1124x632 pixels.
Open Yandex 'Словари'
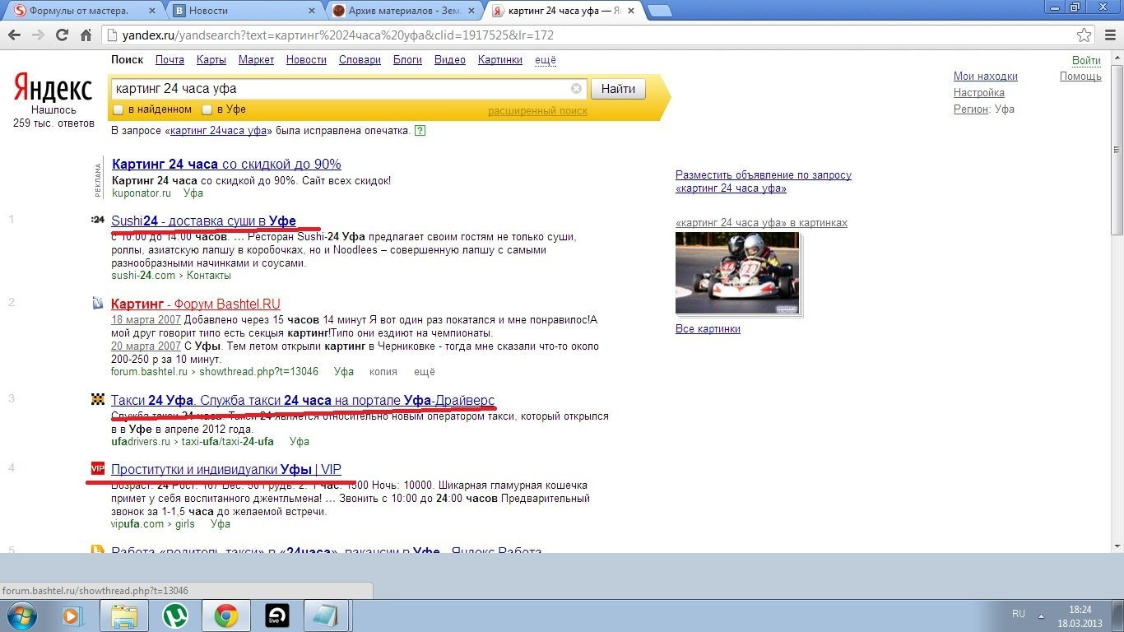coord(360,60)
